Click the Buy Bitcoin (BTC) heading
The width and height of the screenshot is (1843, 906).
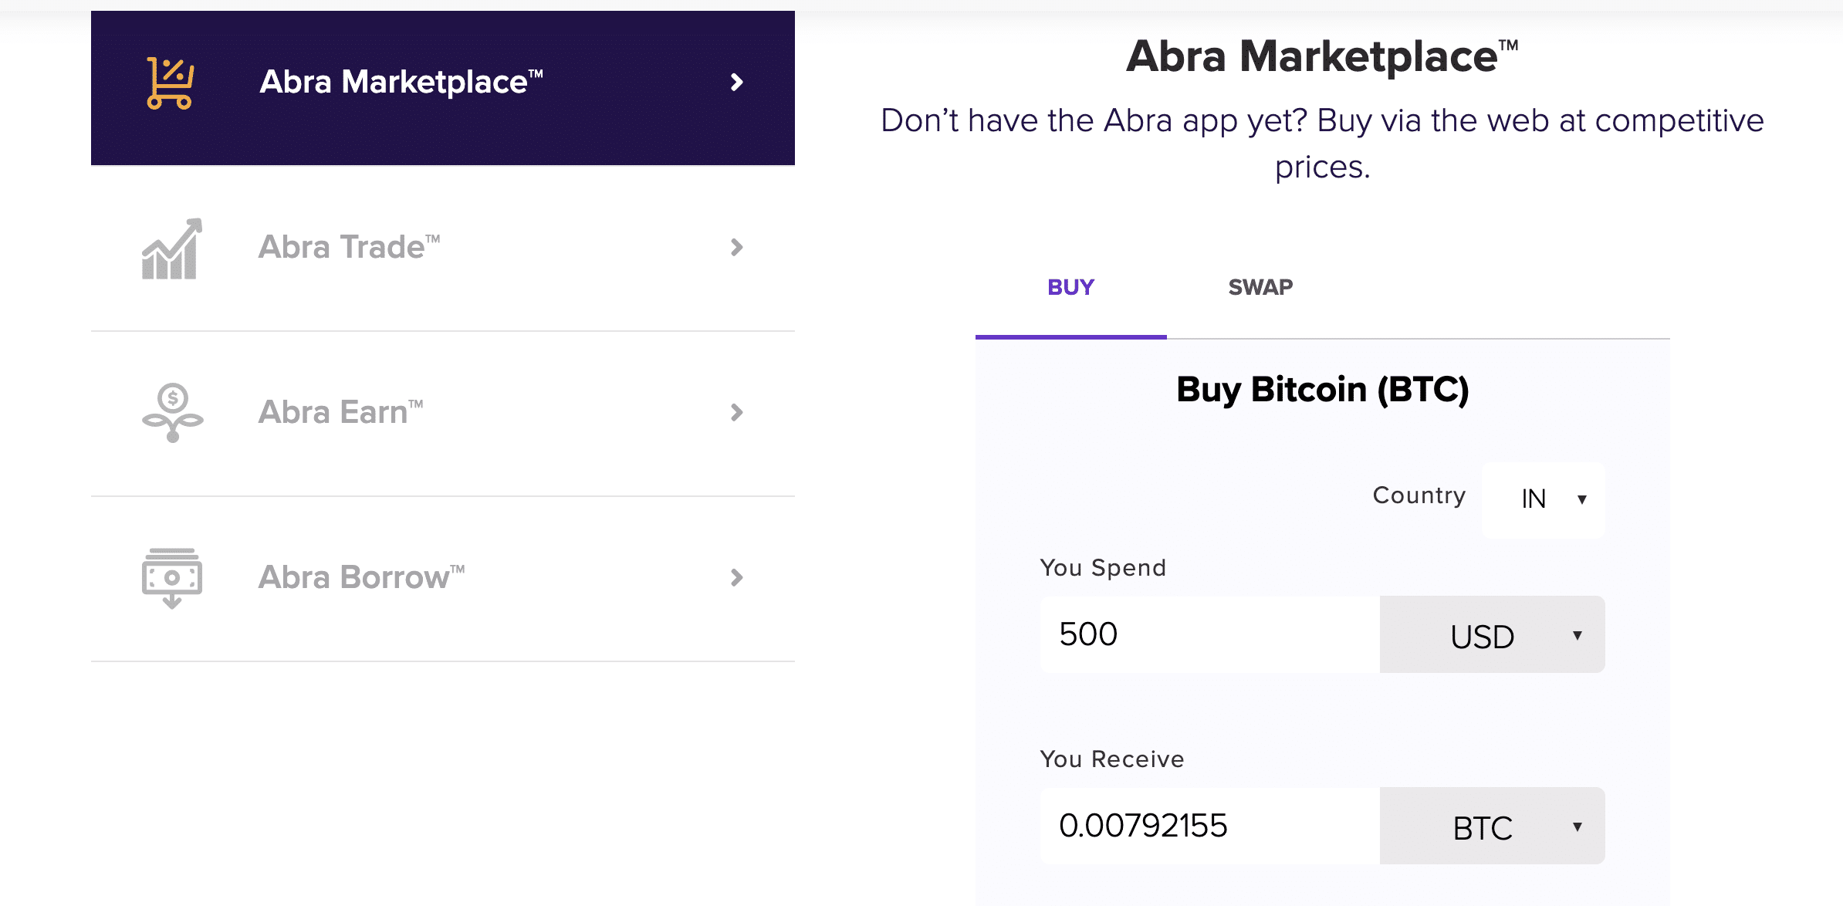click(x=1322, y=390)
